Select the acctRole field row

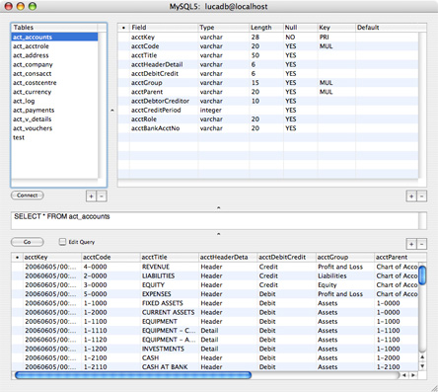tap(268, 119)
